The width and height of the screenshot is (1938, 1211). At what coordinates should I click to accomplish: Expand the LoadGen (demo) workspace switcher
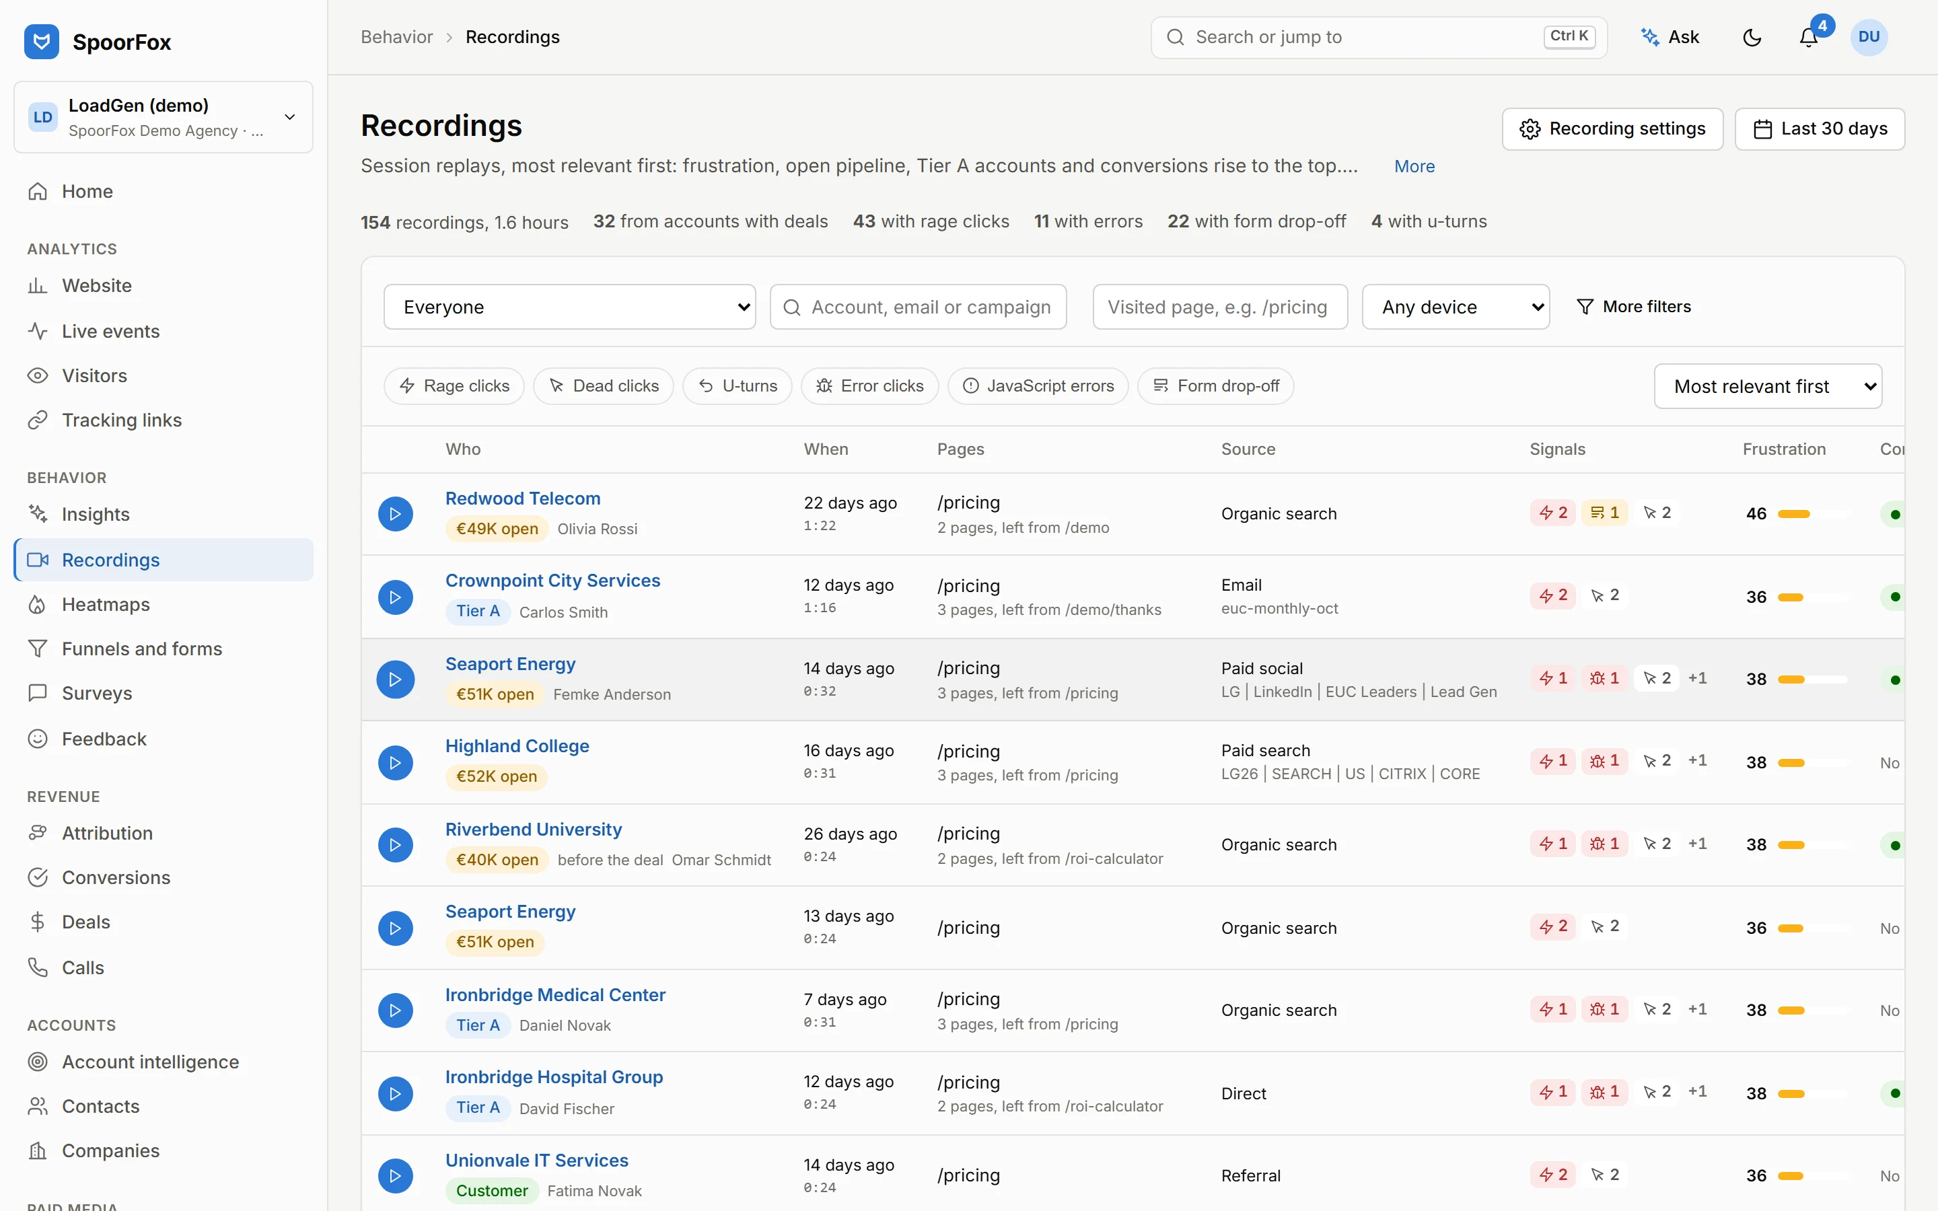click(164, 117)
